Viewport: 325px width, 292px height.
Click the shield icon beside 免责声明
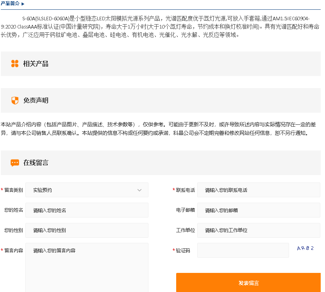pos(15,100)
